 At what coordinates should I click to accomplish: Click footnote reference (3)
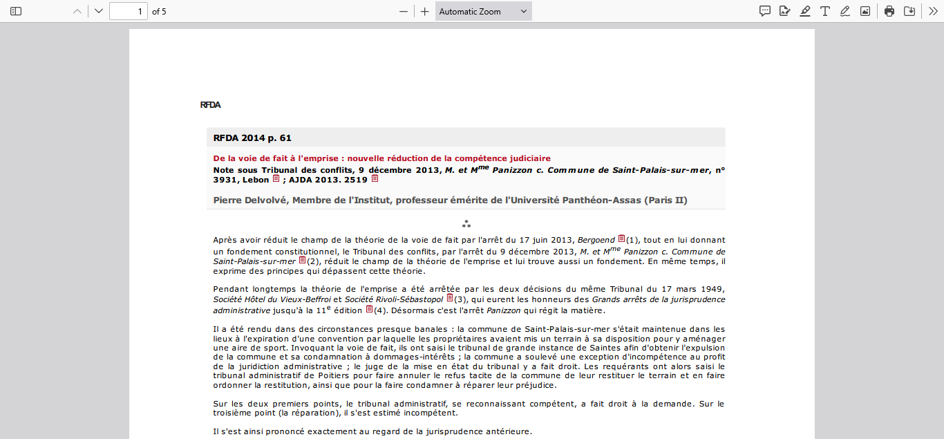tap(461, 299)
